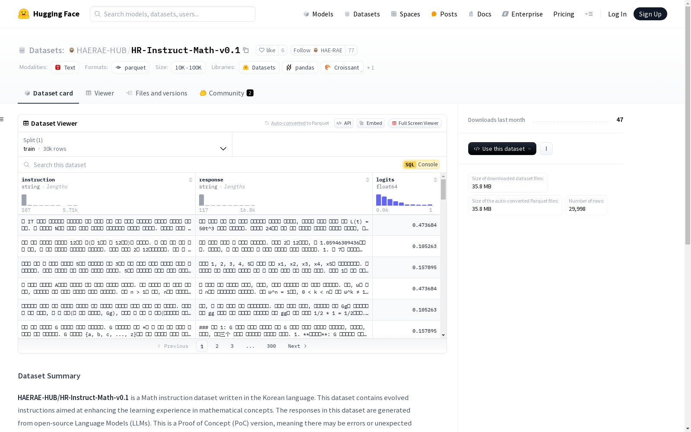691x432 pixels.
Task: Select the first logits cell 0.473684
Action: click(x=406, y=225)
